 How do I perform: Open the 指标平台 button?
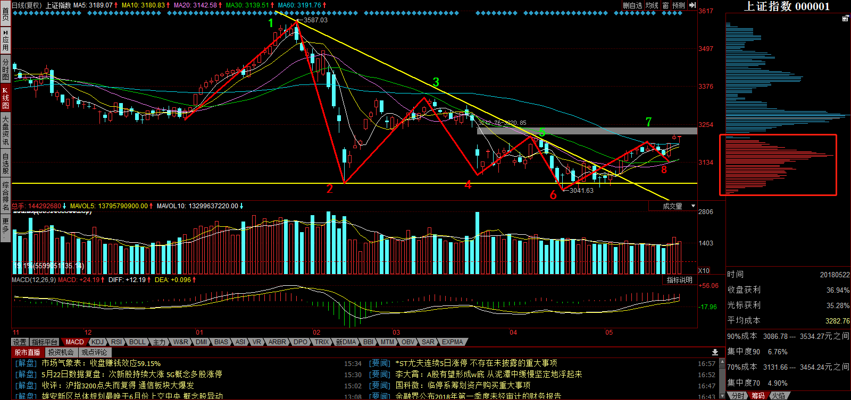click(44, 342)
